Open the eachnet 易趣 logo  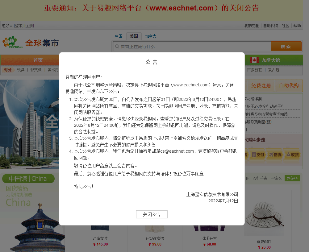click(13, 42)
